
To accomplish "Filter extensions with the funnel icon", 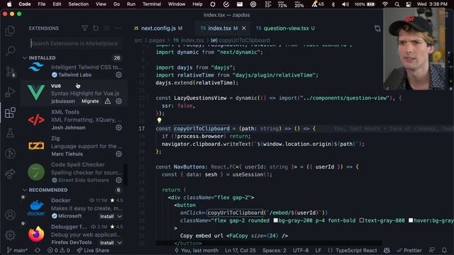I will click(84, 28).
